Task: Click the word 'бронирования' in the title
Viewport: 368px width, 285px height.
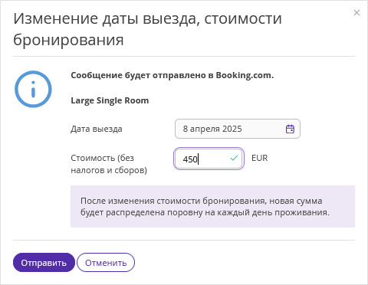Action: point(68,40)
